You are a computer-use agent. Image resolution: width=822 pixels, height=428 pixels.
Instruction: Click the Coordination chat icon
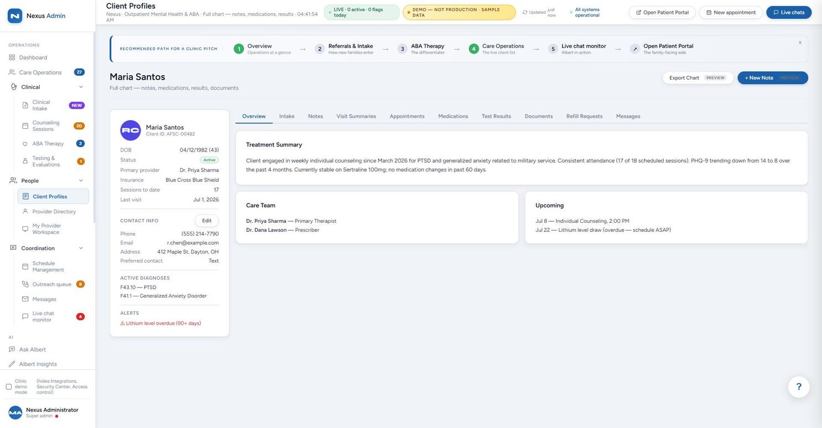13,248
